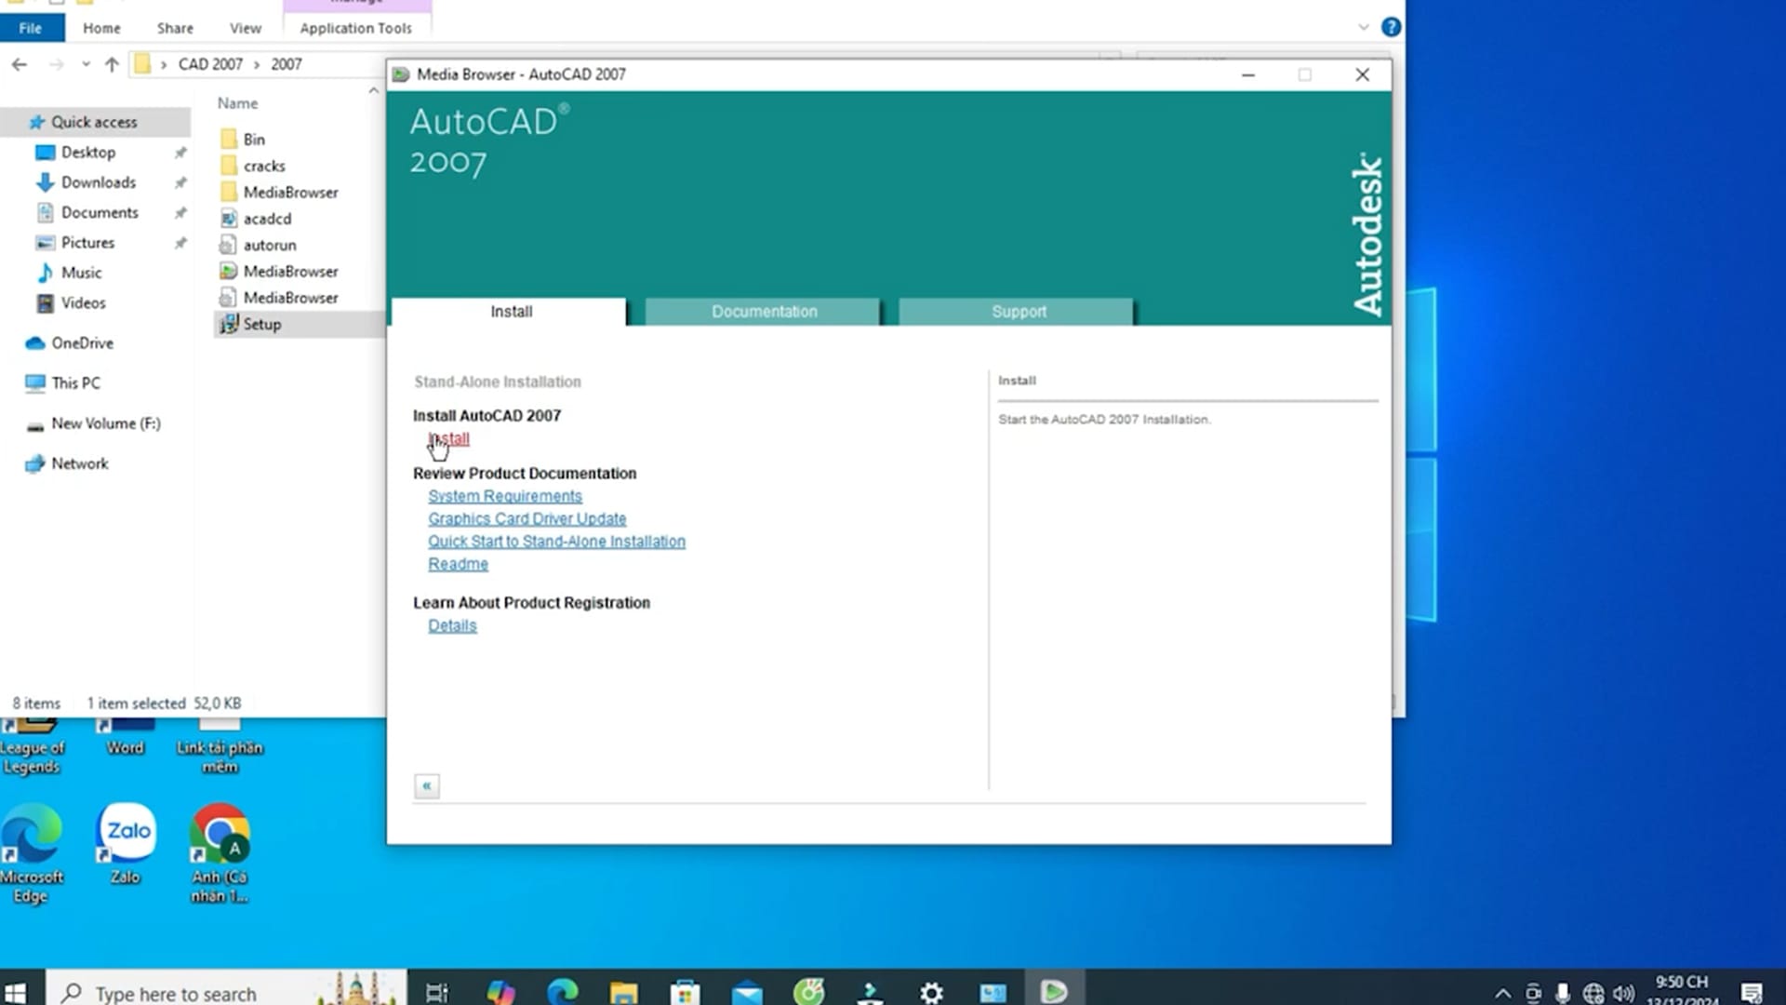Select the autorun file

click(x=270, y=245)
